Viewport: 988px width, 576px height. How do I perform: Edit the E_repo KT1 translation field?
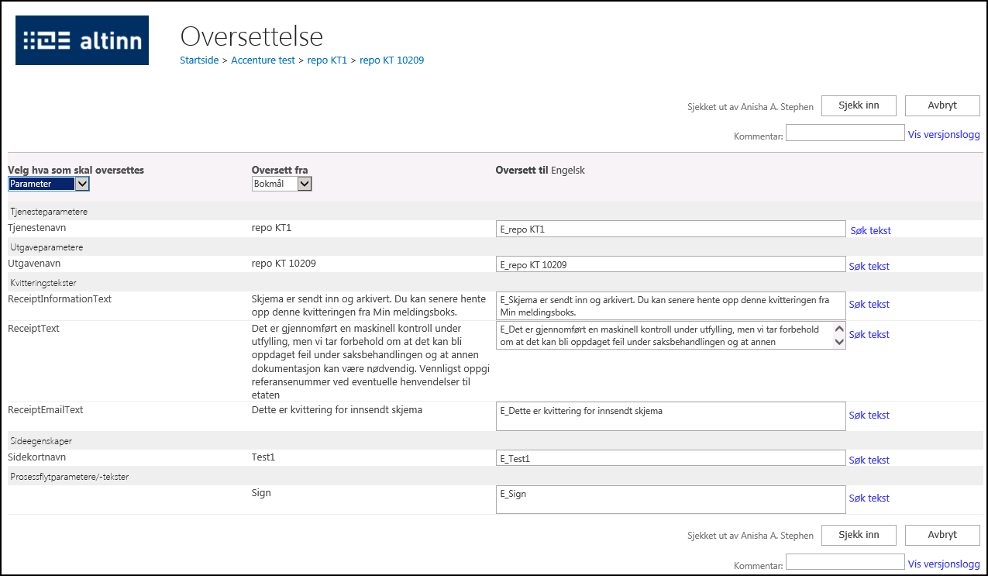coord(670,229)
